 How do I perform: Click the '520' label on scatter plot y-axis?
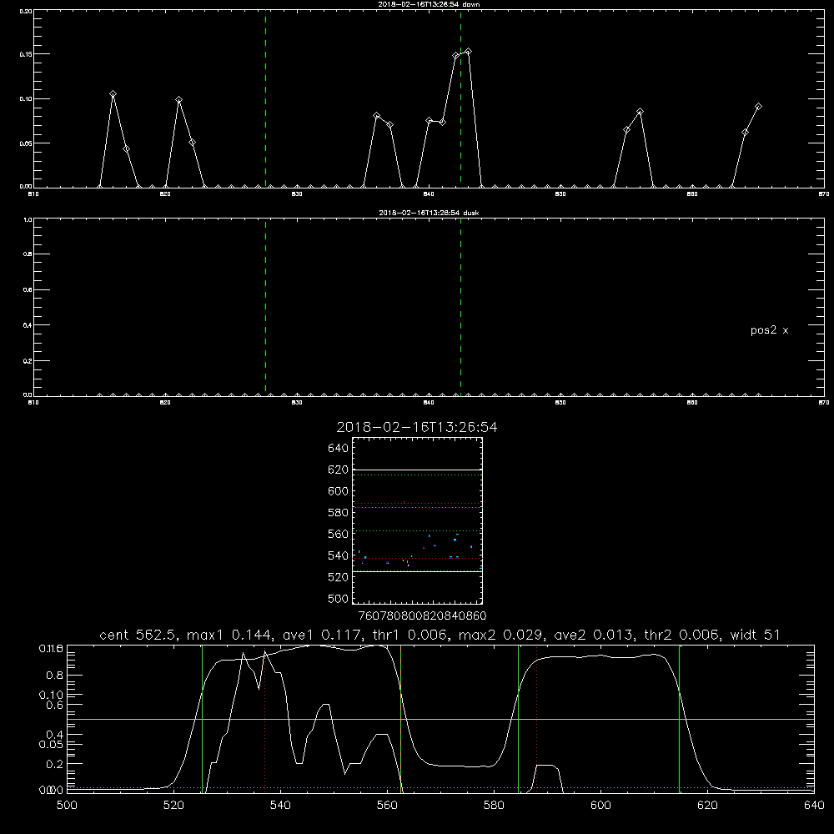pos(338,577)
